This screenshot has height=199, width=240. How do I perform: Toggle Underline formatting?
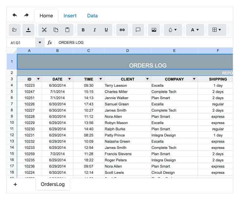[106, 30]
